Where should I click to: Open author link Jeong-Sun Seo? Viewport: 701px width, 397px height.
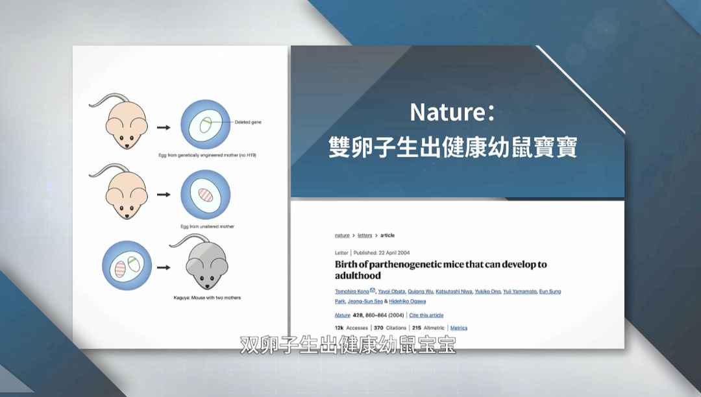click(365, 302)
